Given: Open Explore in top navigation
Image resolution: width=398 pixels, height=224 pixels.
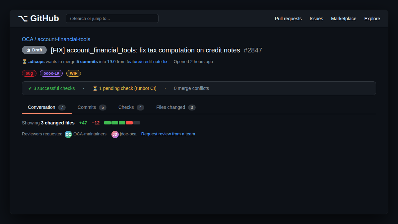Looking at the screenshot, I should point(372,19).
